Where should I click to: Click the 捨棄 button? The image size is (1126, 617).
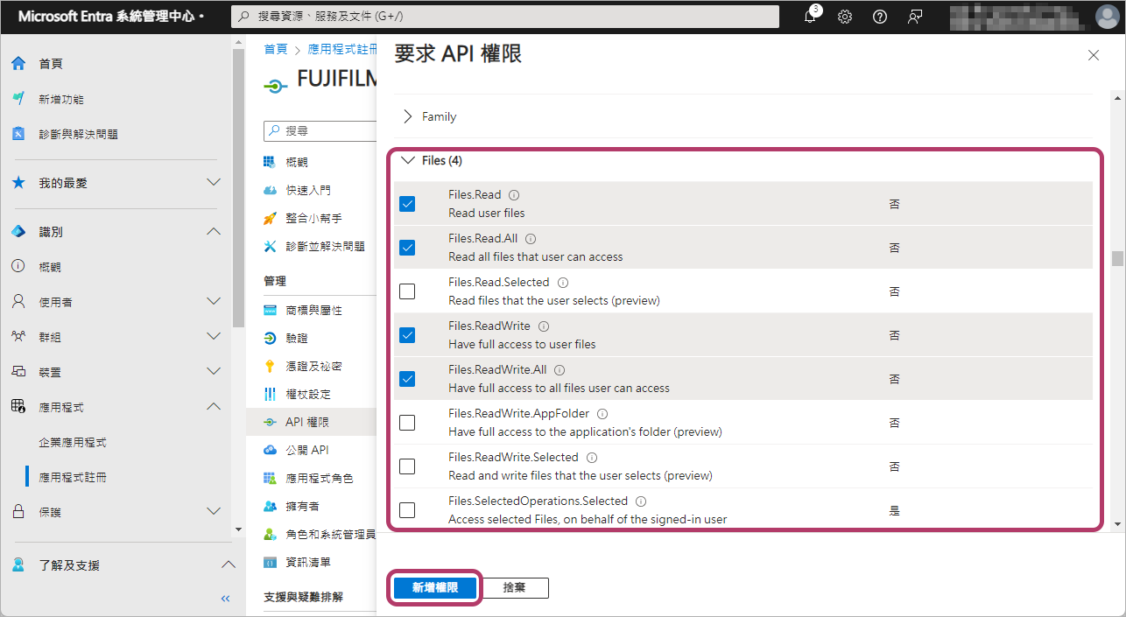coord(515,587)
